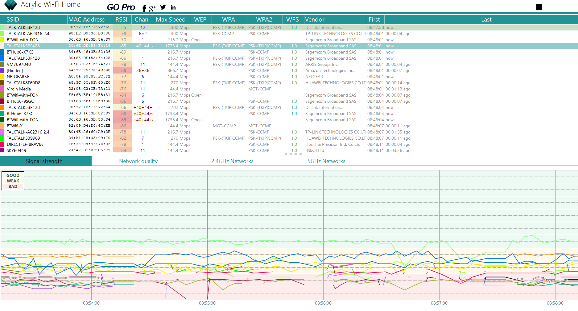Sort by the WPA column header
Screen dimensions: 578x311
coord(229,19)
